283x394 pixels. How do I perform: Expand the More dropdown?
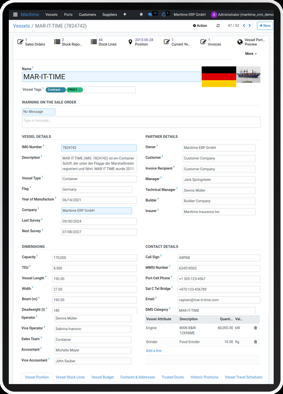(251, 53)
